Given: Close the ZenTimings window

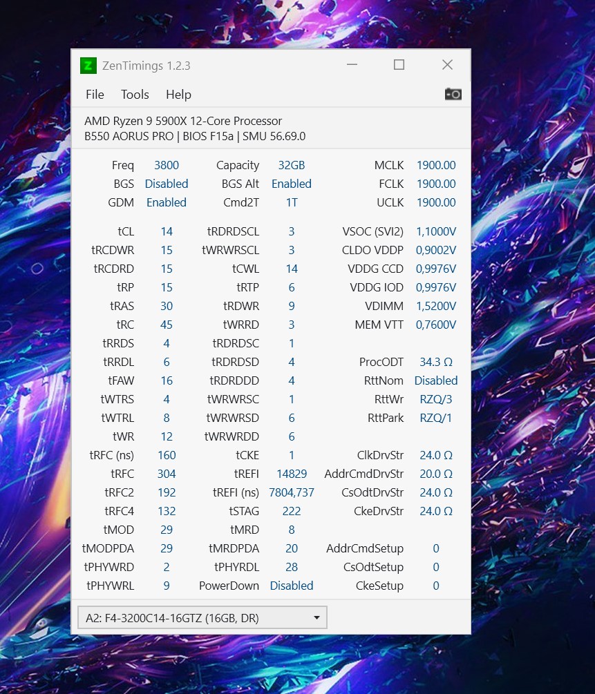Looking at the screenshot, I should tap(448, 65).
